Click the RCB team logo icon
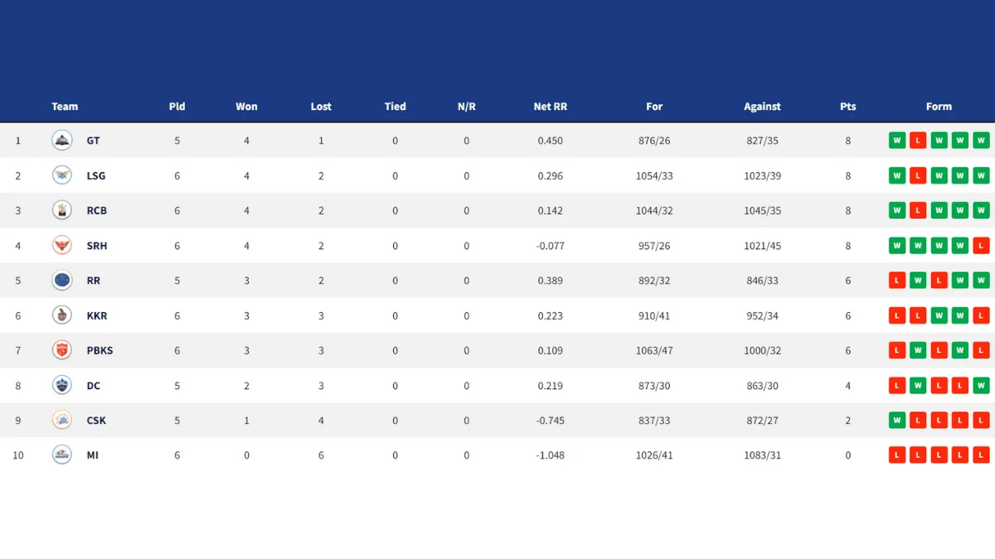 click(62, 210)
